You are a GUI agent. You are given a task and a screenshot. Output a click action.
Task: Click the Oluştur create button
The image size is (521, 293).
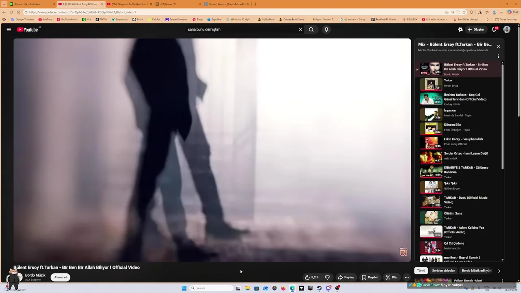[x=475, y=29]
